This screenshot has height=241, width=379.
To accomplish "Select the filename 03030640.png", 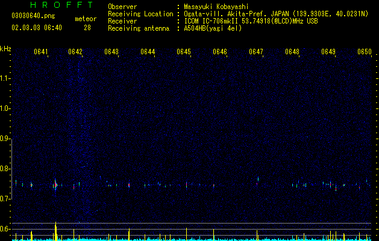I will point(33,16).
